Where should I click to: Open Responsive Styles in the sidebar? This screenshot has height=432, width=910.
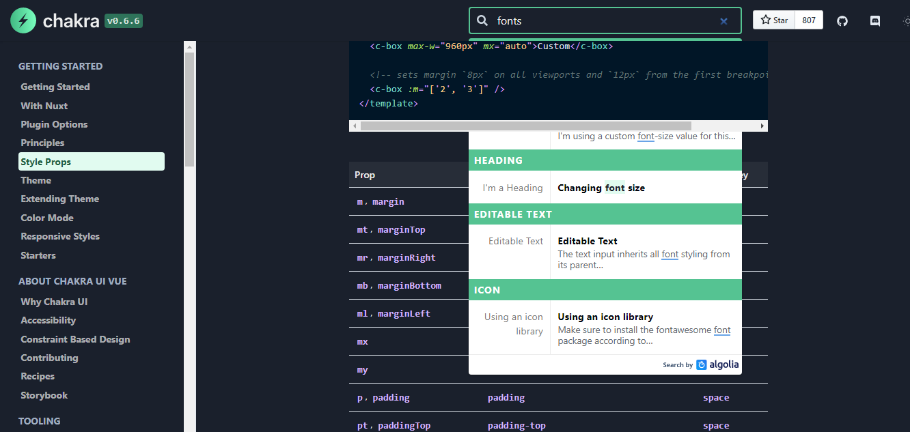[60, 236]
